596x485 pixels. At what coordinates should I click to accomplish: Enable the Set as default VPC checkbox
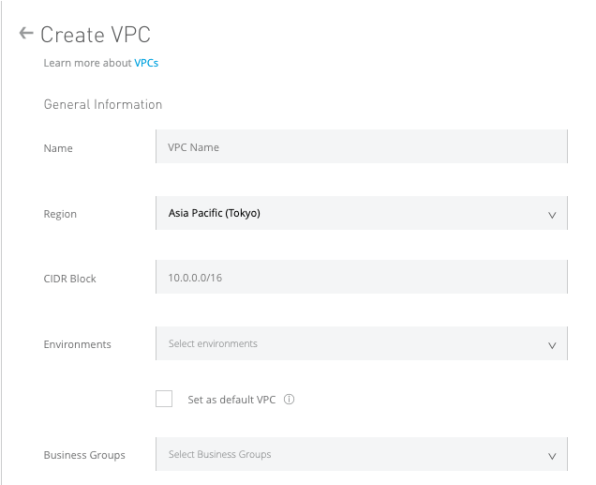pos(164,399)
